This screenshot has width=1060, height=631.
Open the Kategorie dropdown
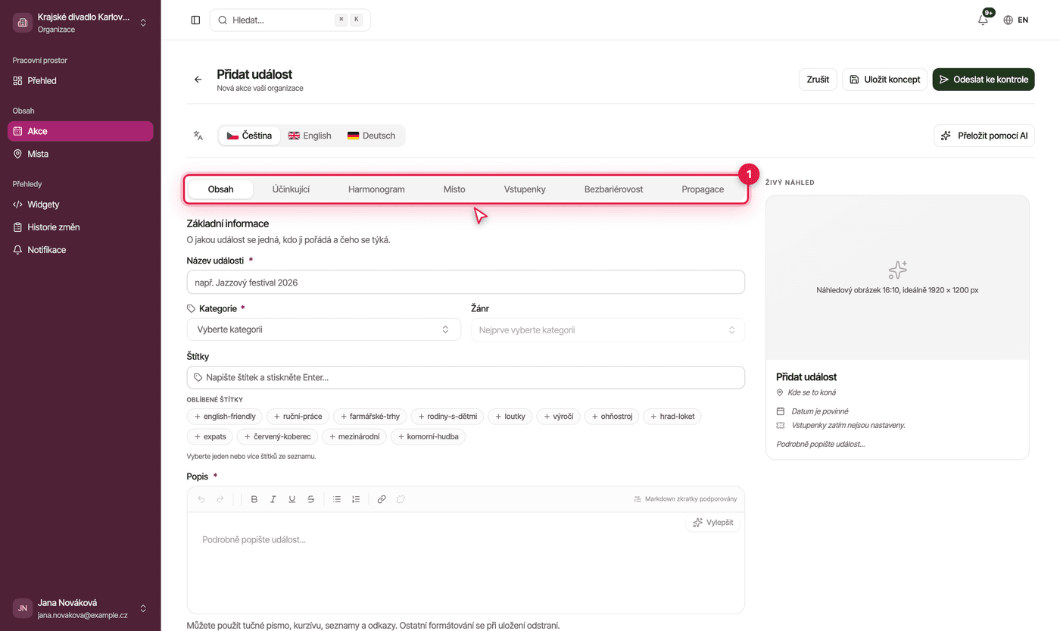point(324,330)
